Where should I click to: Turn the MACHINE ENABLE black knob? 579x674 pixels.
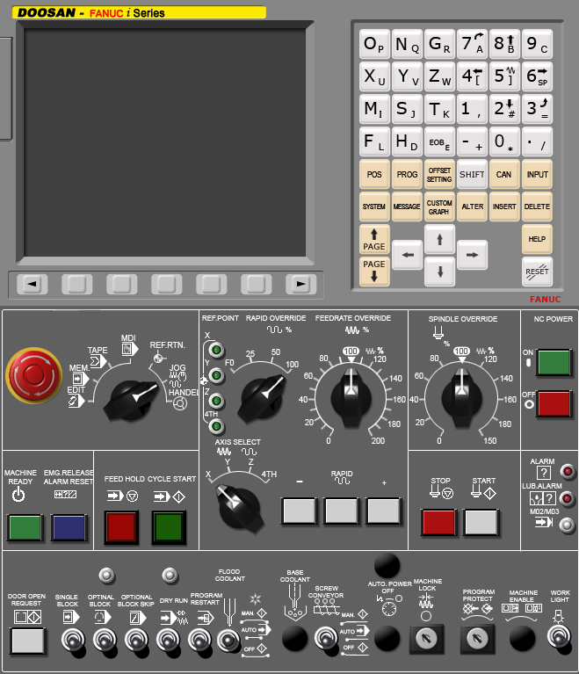(522, 639)
